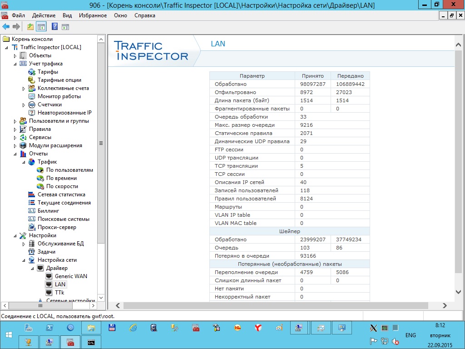Open the Окно menu
This screenshot has width=465, height=349.
(x=120, y=15)
